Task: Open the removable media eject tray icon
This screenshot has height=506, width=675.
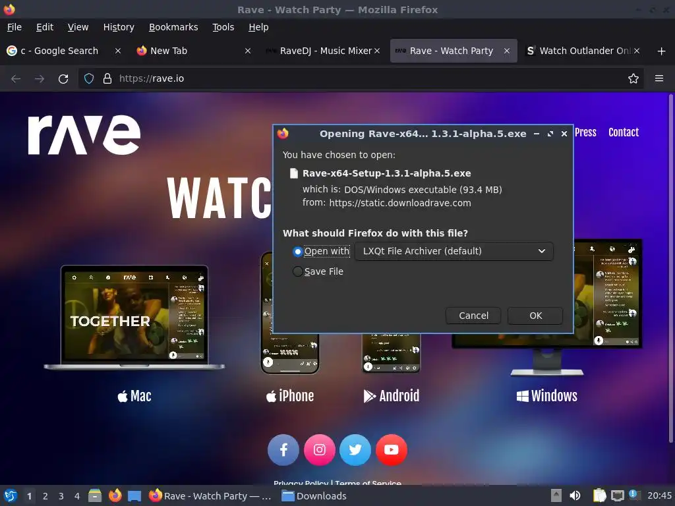Action: pyautogui.click(x=556, y=496)
